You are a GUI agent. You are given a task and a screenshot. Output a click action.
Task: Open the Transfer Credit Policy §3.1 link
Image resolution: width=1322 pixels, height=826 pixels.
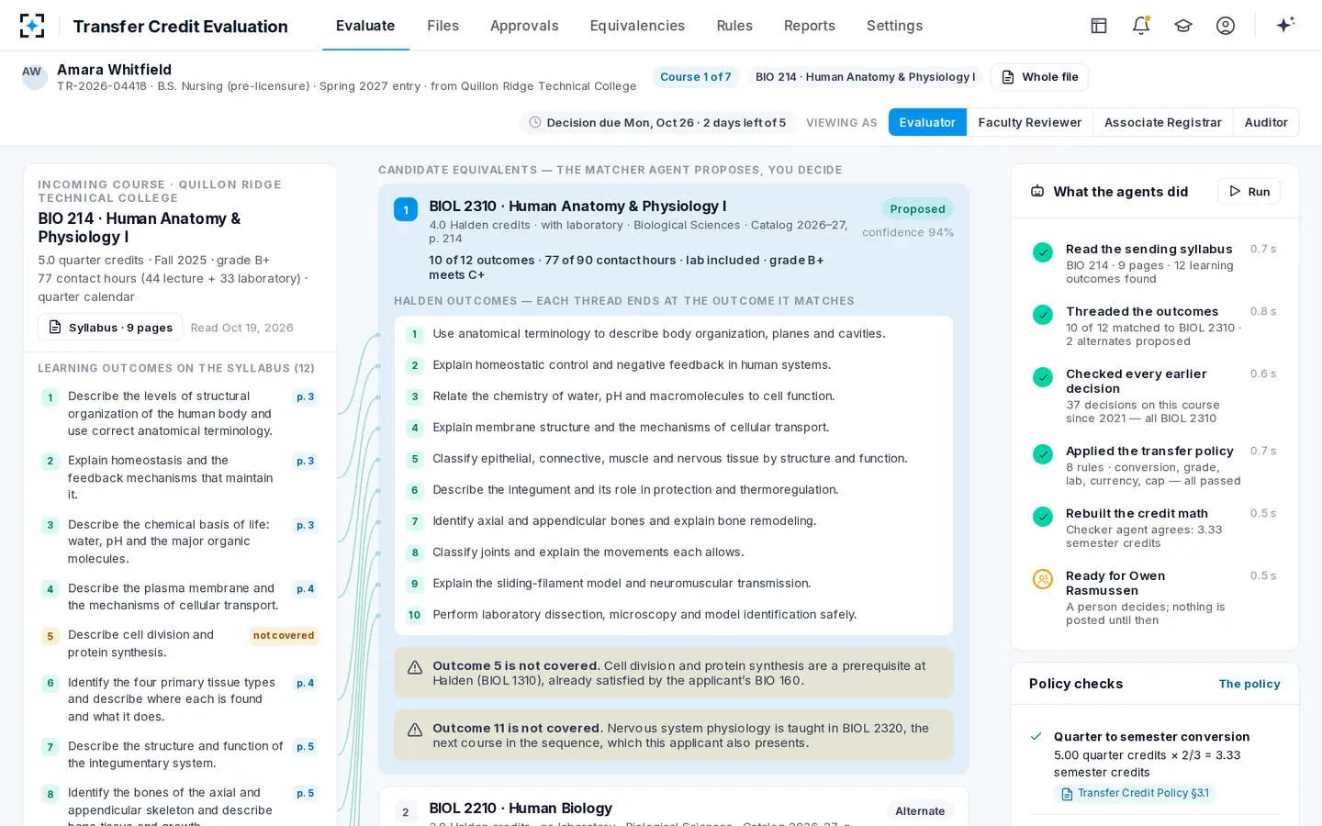(1135, 794)
